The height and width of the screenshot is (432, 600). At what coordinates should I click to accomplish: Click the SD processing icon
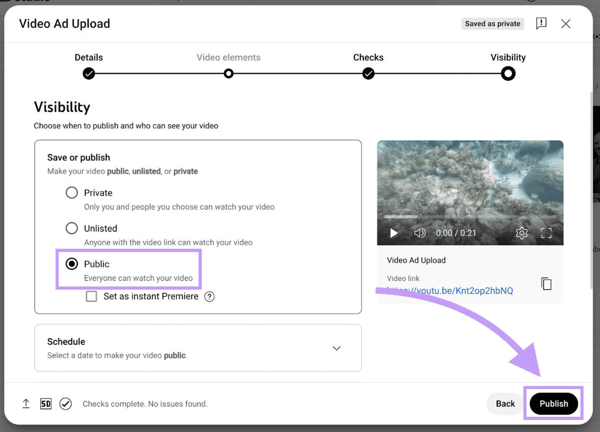pyautogui.click(x=46, y=404)
